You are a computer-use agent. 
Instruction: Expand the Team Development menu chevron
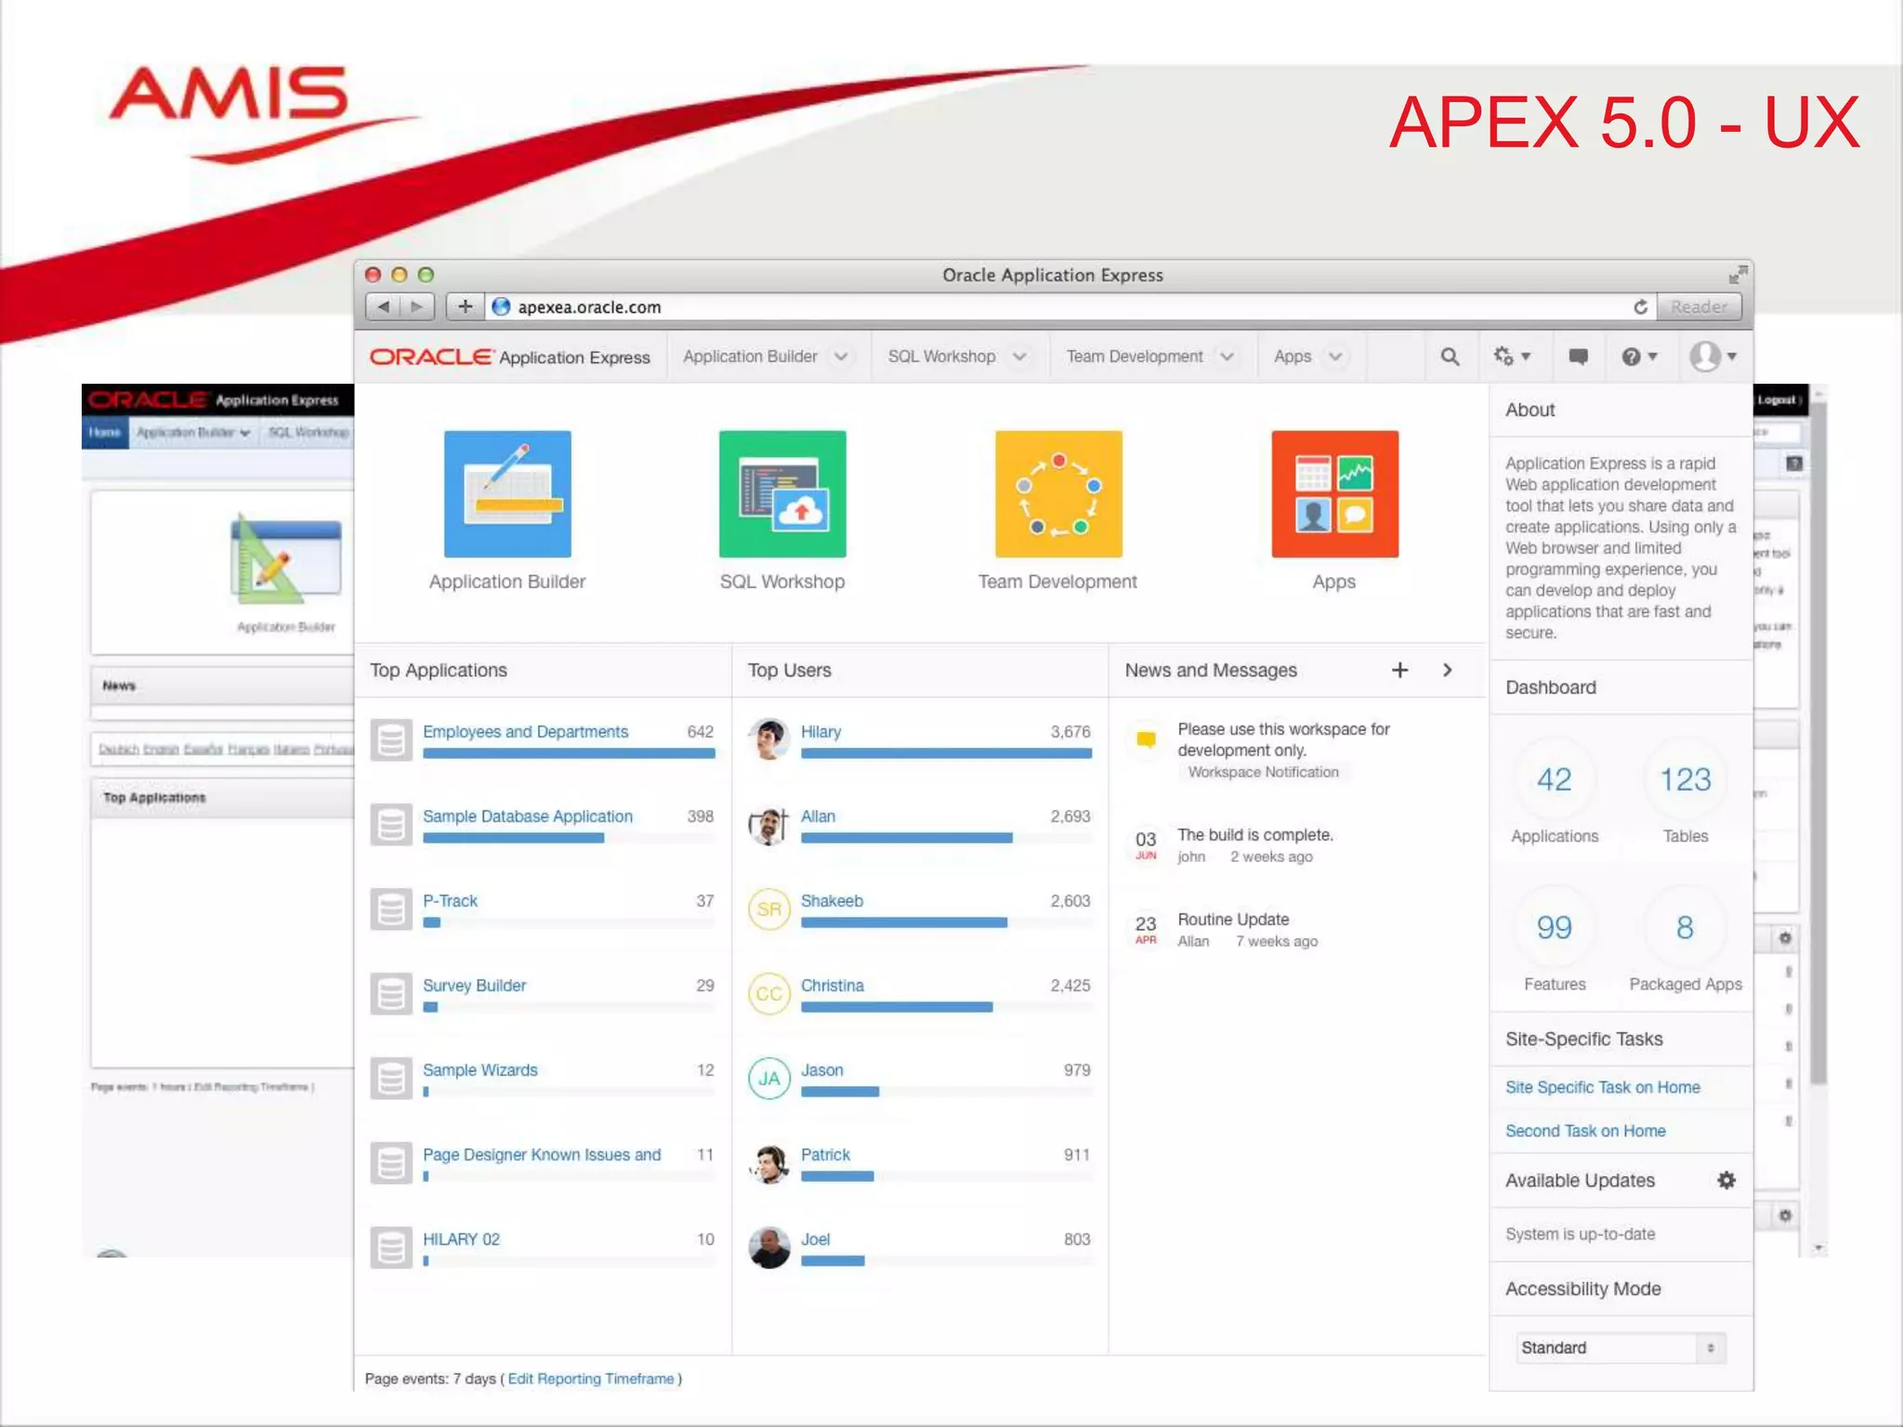1227,357
